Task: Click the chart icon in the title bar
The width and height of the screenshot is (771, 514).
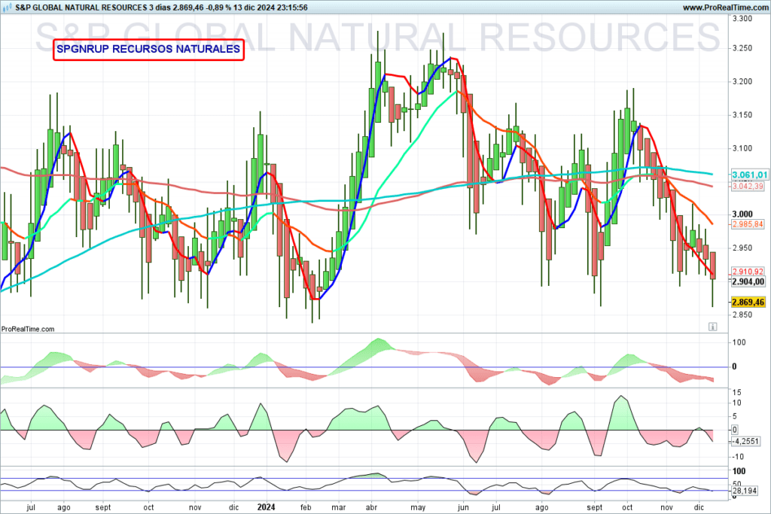Action: point(7,8)
